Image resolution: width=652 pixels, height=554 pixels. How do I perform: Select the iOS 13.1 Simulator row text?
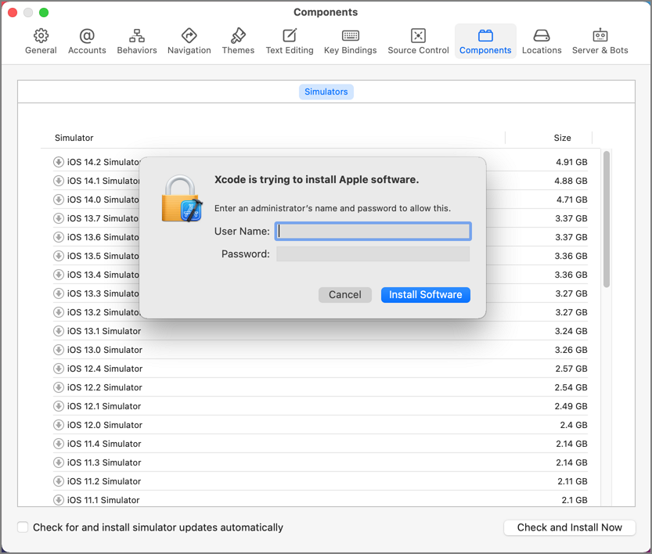pos(104,331)
